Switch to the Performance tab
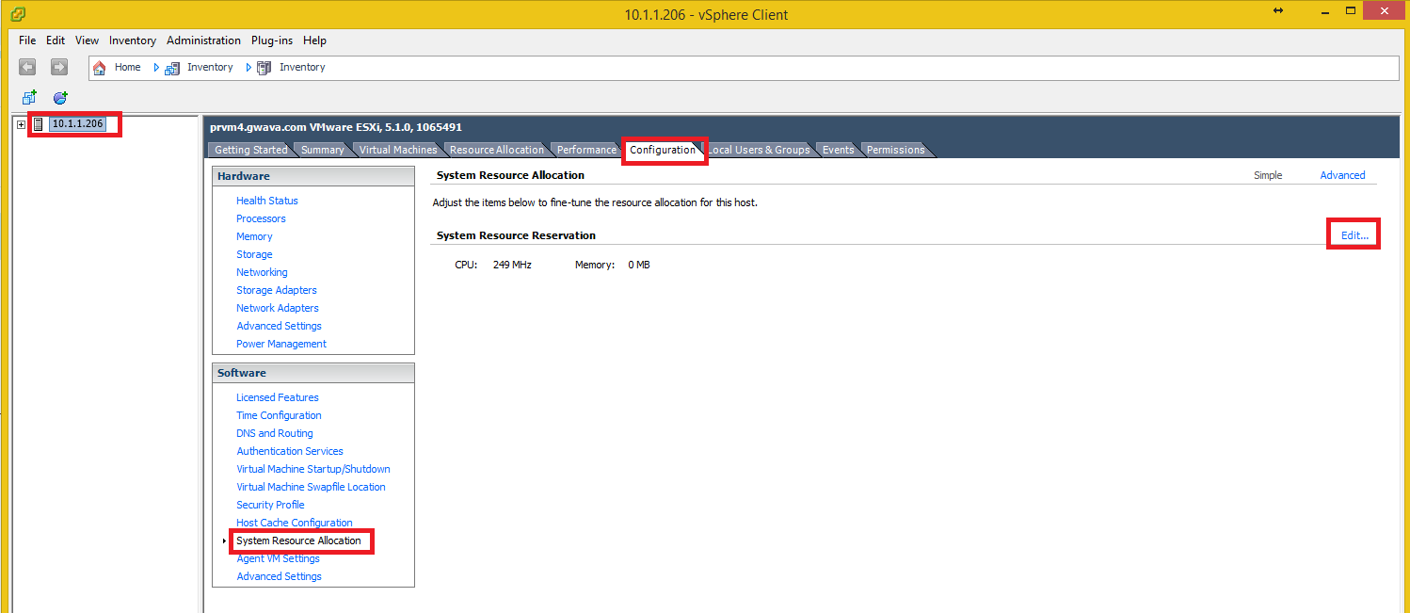 coord(586,150)
